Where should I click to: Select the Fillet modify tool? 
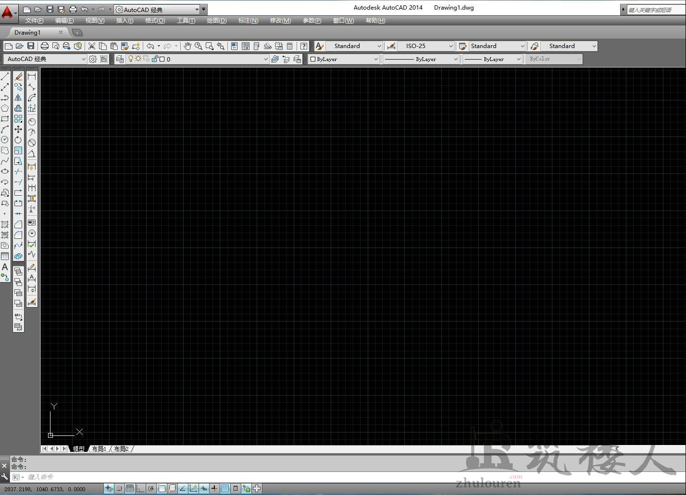tap(18, 235)
